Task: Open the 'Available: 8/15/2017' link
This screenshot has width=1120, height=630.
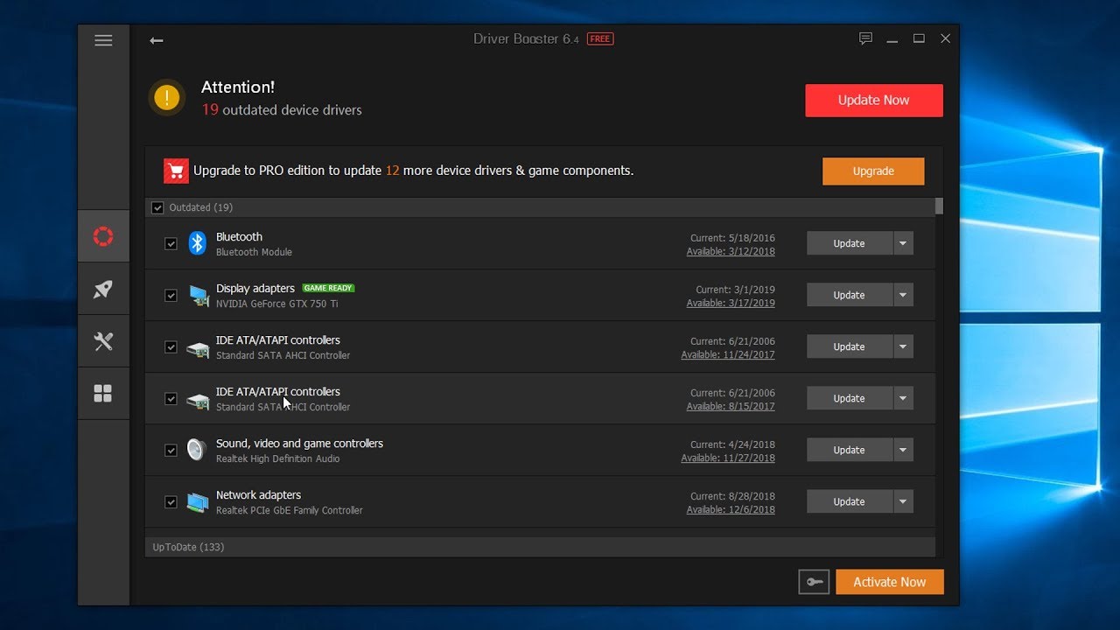Action: click(x=731, y=407)
